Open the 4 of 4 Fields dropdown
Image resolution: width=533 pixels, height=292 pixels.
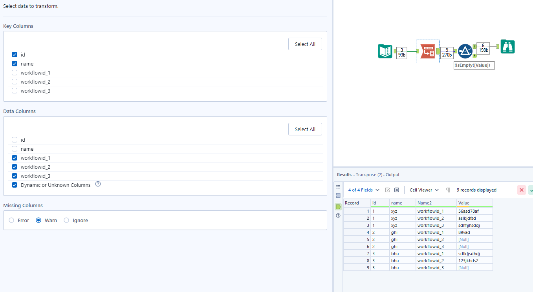click(362, 190)
